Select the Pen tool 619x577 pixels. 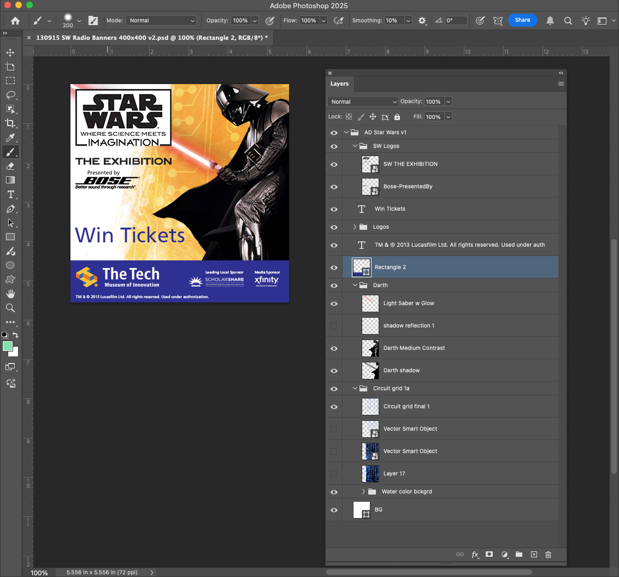(10, 209)
